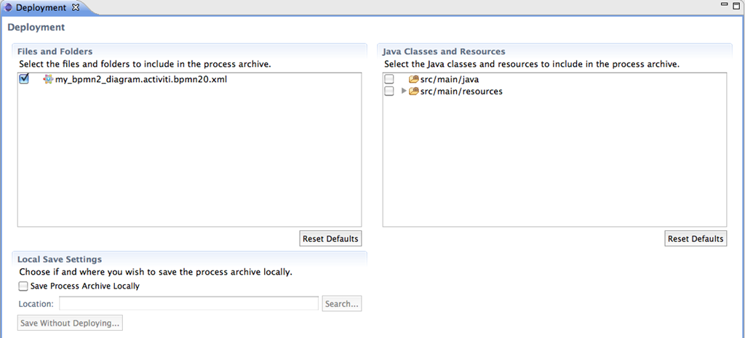Image resolution: width=745 pixels, height=338 pixels.
Task: Click the BPMN diagram file icon
Action: click(x=48, y=80)
